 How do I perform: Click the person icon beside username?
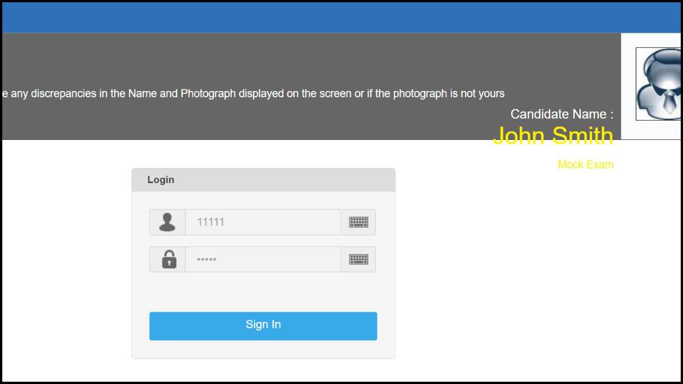point(167,221)
